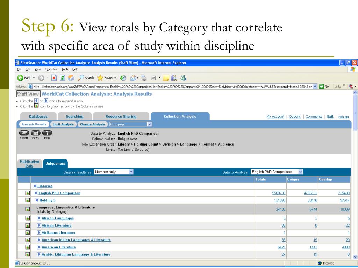Switch to Resource Sharing tab
358x268 pixels.
click(121, 117)
